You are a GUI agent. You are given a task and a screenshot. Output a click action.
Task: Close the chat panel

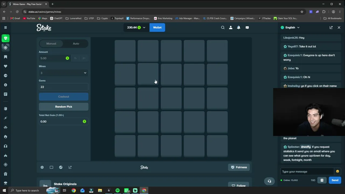coord(339,27)
